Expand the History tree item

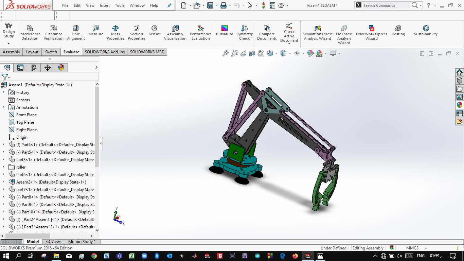[3, 92]
